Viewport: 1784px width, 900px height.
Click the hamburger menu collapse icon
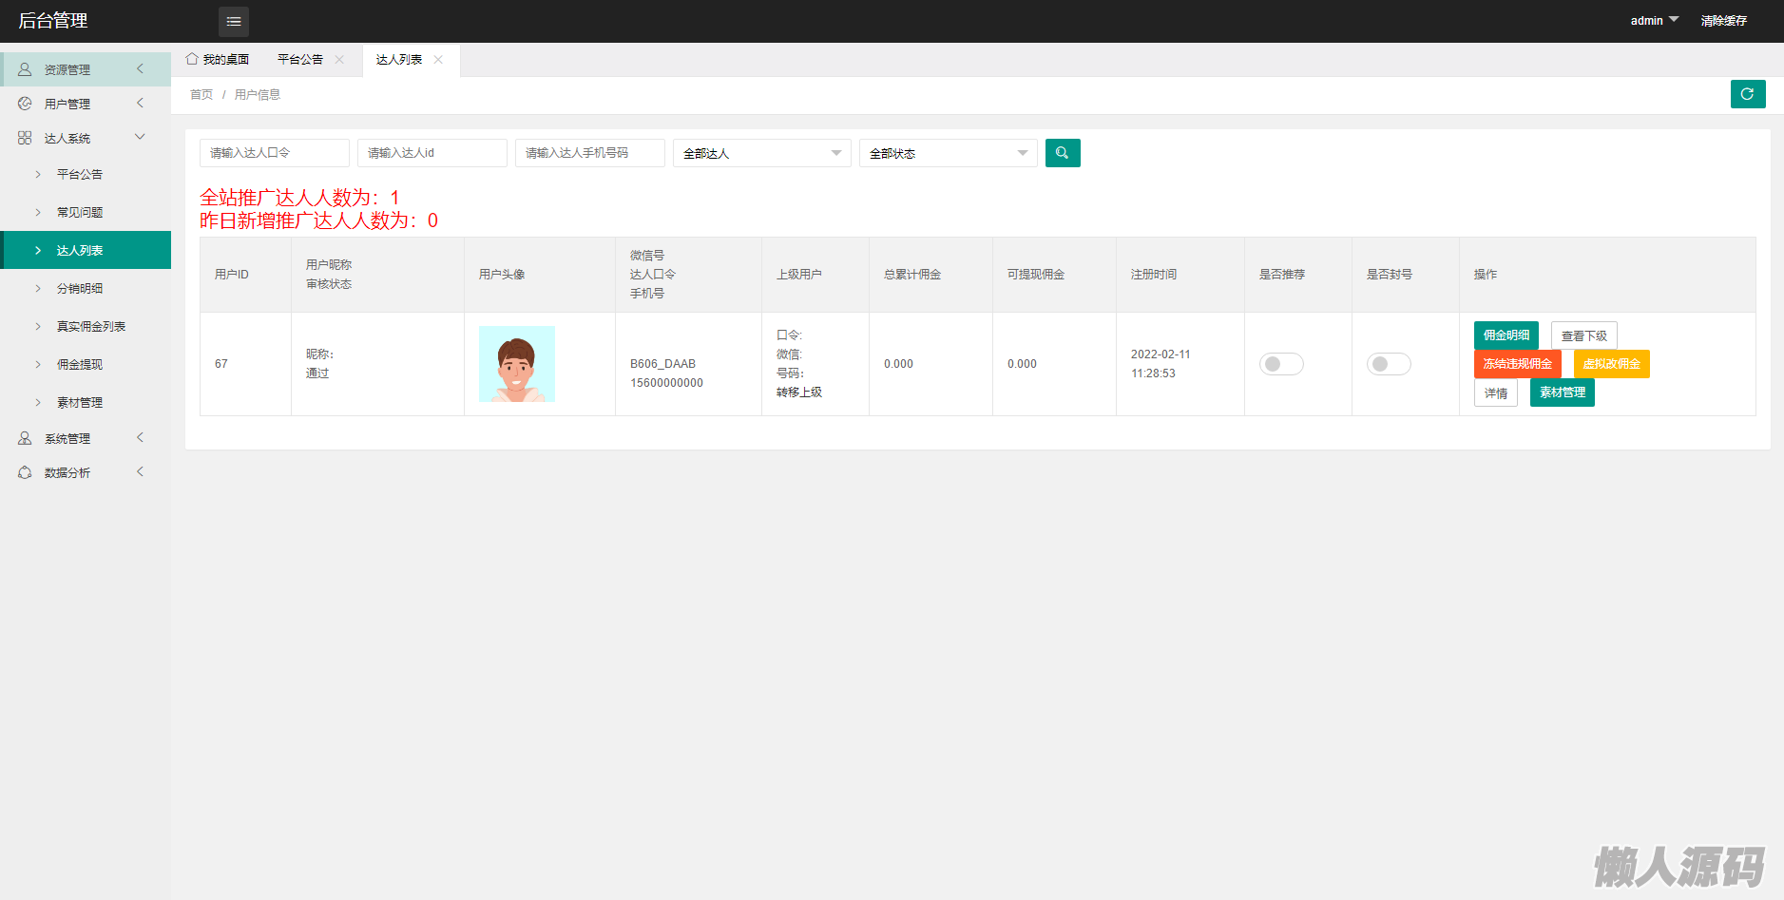point(233,21)
